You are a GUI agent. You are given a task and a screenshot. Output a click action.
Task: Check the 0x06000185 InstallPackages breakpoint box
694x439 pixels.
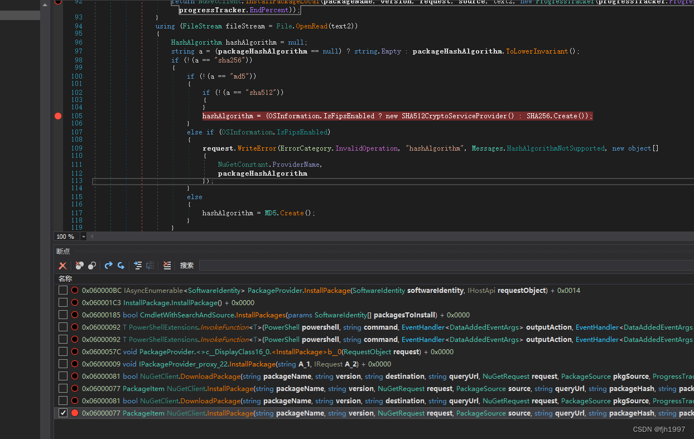click(63, 315)
